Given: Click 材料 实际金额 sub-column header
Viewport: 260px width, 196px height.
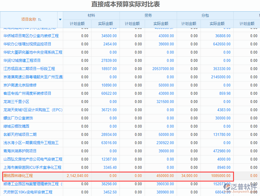Looking at the screenshot, I should (105, 24).
